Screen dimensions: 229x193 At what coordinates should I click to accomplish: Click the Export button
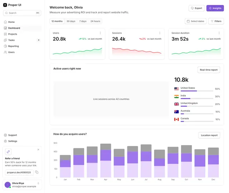click(x=196, y=8)
